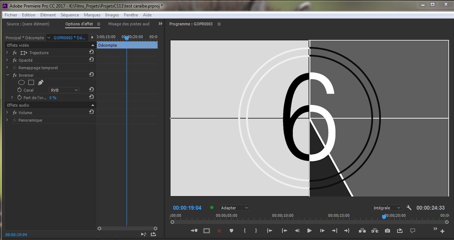The height and width of the screenshot is (240, 454).
Task: Click the Mark In bracket icon
Action: pyautogui.click(x=245, y=231)
